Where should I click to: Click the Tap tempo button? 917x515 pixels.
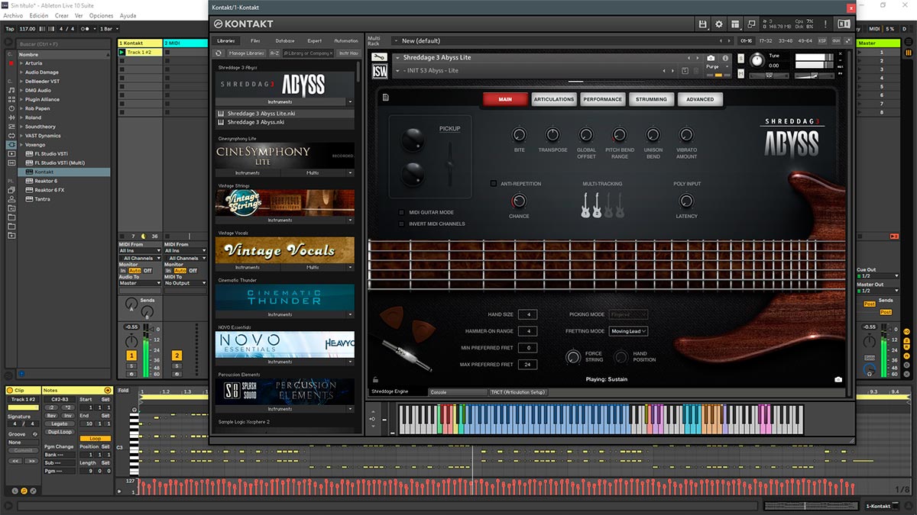tap(10, 28)
